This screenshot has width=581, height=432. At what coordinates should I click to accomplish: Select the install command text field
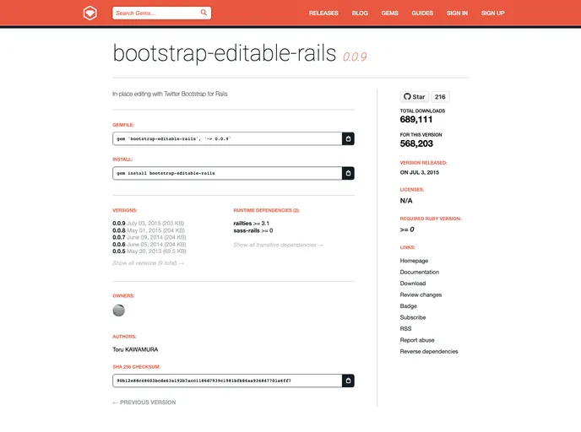pos(227,173)
